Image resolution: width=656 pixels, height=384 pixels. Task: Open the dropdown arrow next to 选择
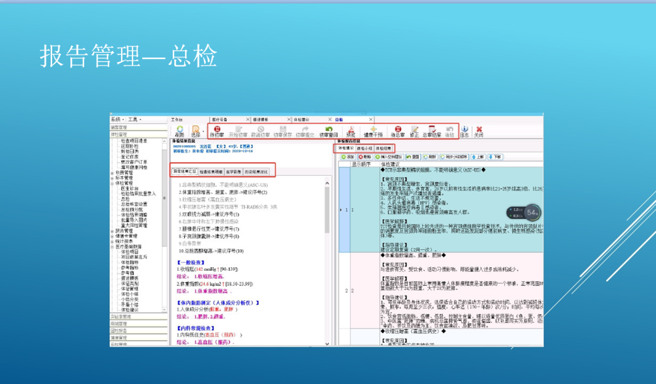click(203, 132)
